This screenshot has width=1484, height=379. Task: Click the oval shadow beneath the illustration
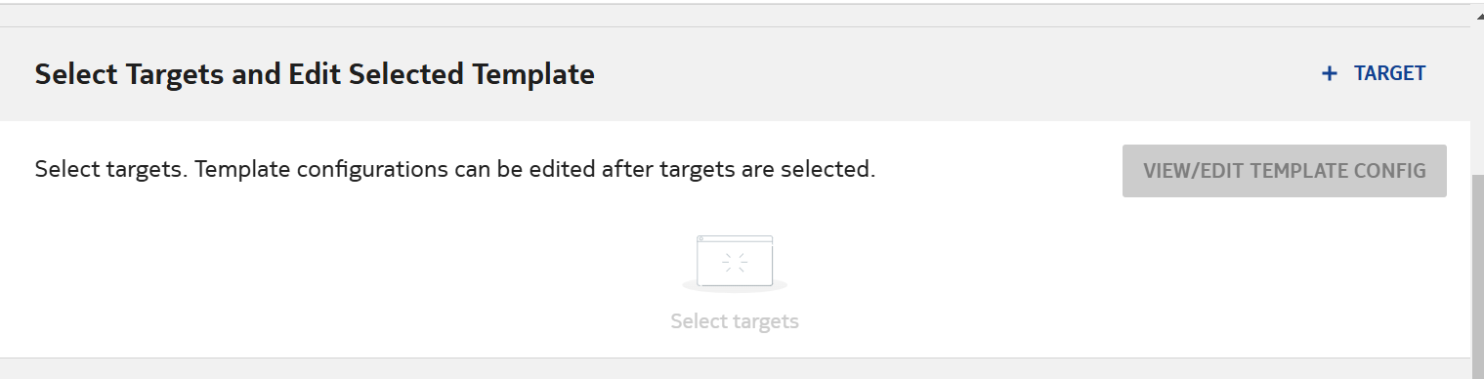pos(735,287)
